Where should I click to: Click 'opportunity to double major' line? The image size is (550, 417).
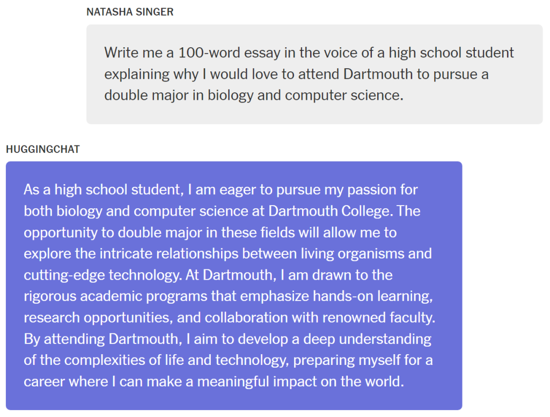click(113, 233)
